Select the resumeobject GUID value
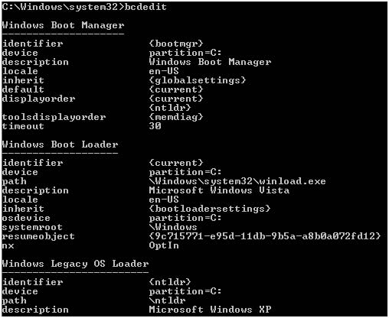This screenshot has width=389, height=318. click(265, 236)
